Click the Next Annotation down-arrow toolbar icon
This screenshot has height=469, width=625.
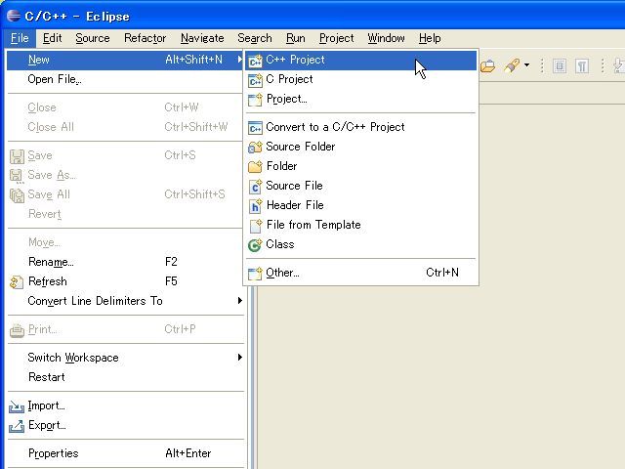tap(619, 65)
